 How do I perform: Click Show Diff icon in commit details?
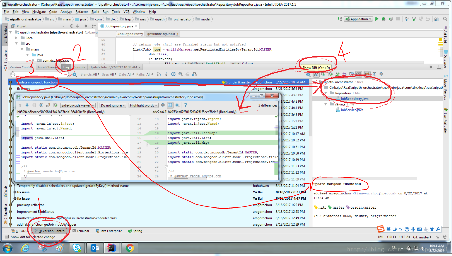316,74
